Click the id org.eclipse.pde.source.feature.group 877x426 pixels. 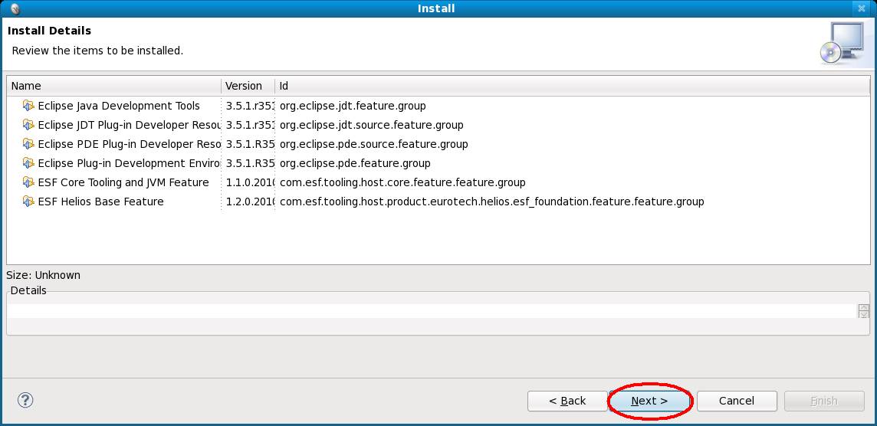pos(373,144)
